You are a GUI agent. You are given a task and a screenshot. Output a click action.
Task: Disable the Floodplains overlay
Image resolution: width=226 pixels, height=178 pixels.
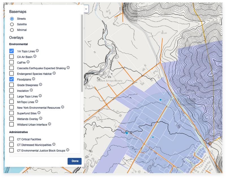click(11, 79)
